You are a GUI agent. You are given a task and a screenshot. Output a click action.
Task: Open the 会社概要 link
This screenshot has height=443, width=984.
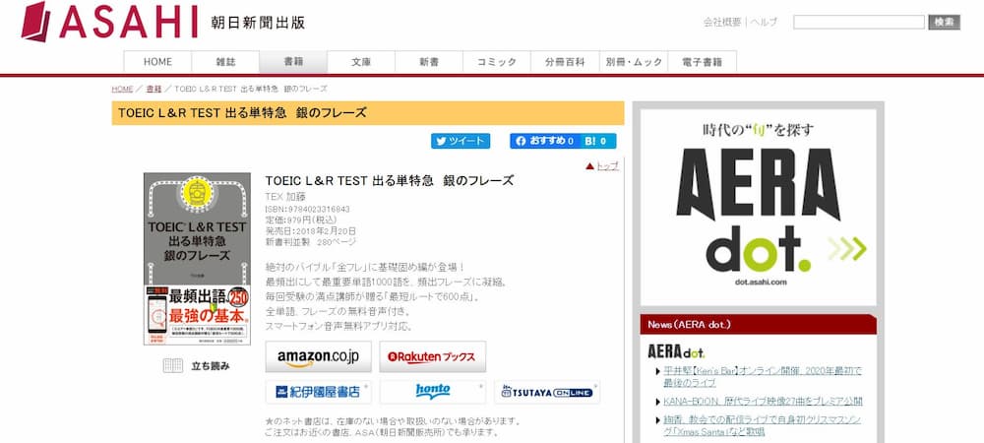pyautogui.click(x=721, y=22)
